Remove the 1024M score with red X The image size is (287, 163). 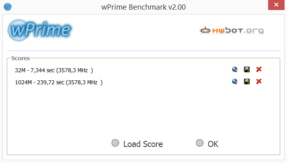(259, 81)
